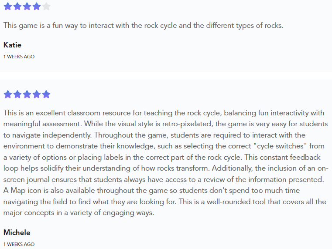Select the second star of Katie's rating

[x=17, y=7]
